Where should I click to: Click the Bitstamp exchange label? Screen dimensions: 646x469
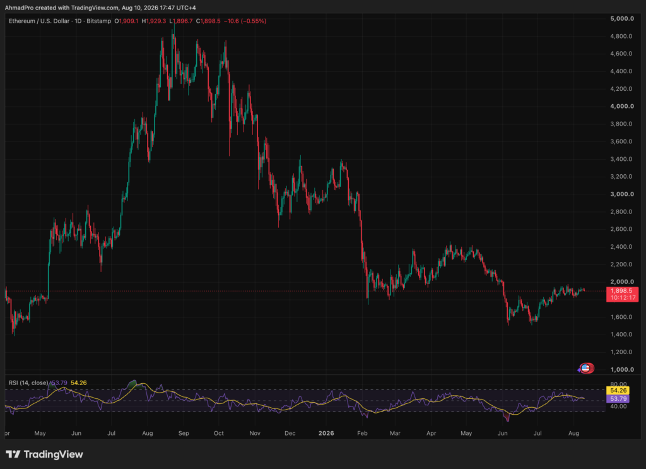click(99, 21)
